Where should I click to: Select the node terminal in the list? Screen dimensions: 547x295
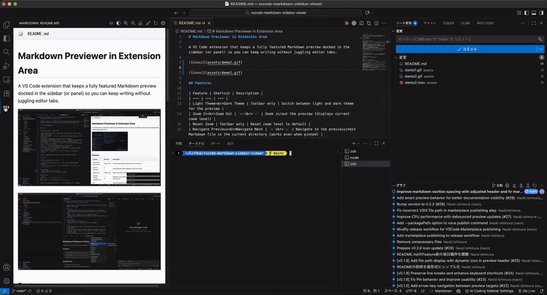click(366, 158)
